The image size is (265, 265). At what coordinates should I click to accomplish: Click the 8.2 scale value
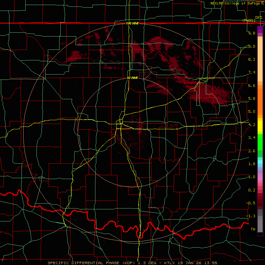click(x=252, y=59)
